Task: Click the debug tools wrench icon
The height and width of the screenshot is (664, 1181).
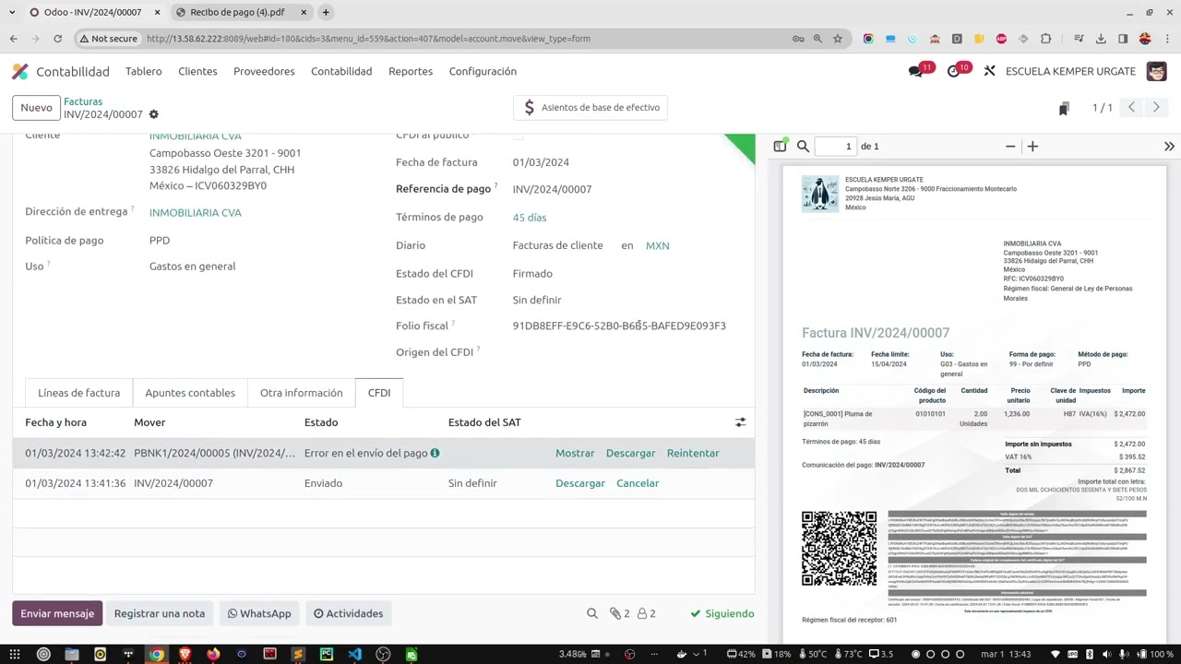Action: point(989,71)
